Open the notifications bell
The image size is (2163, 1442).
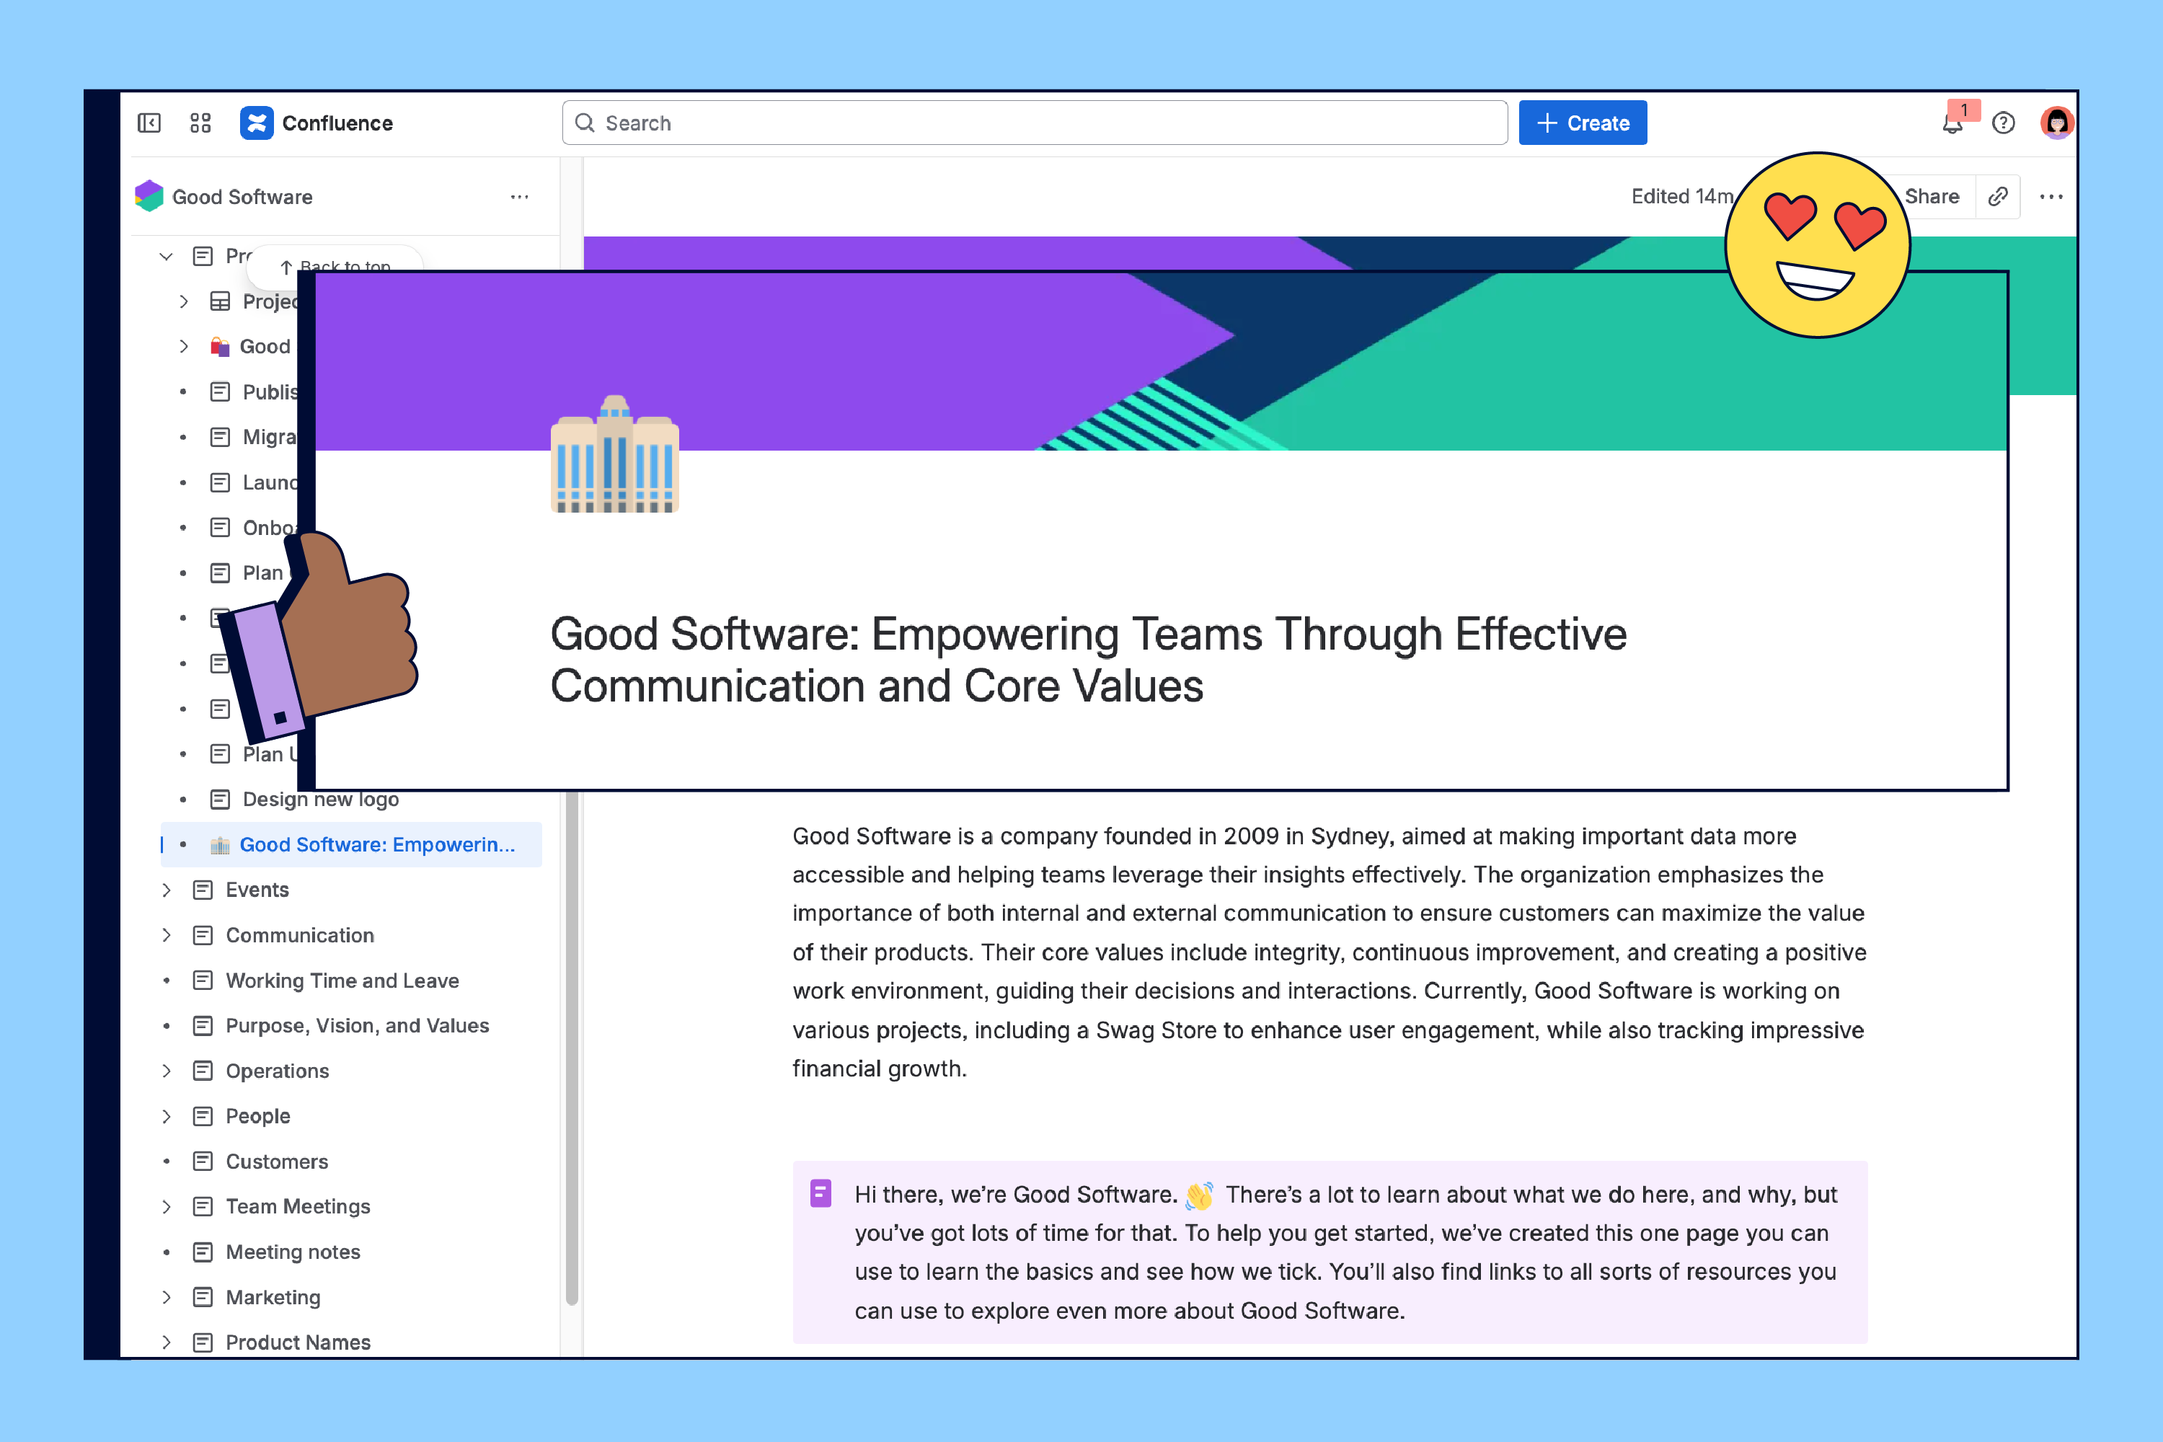pos(1952,124)
